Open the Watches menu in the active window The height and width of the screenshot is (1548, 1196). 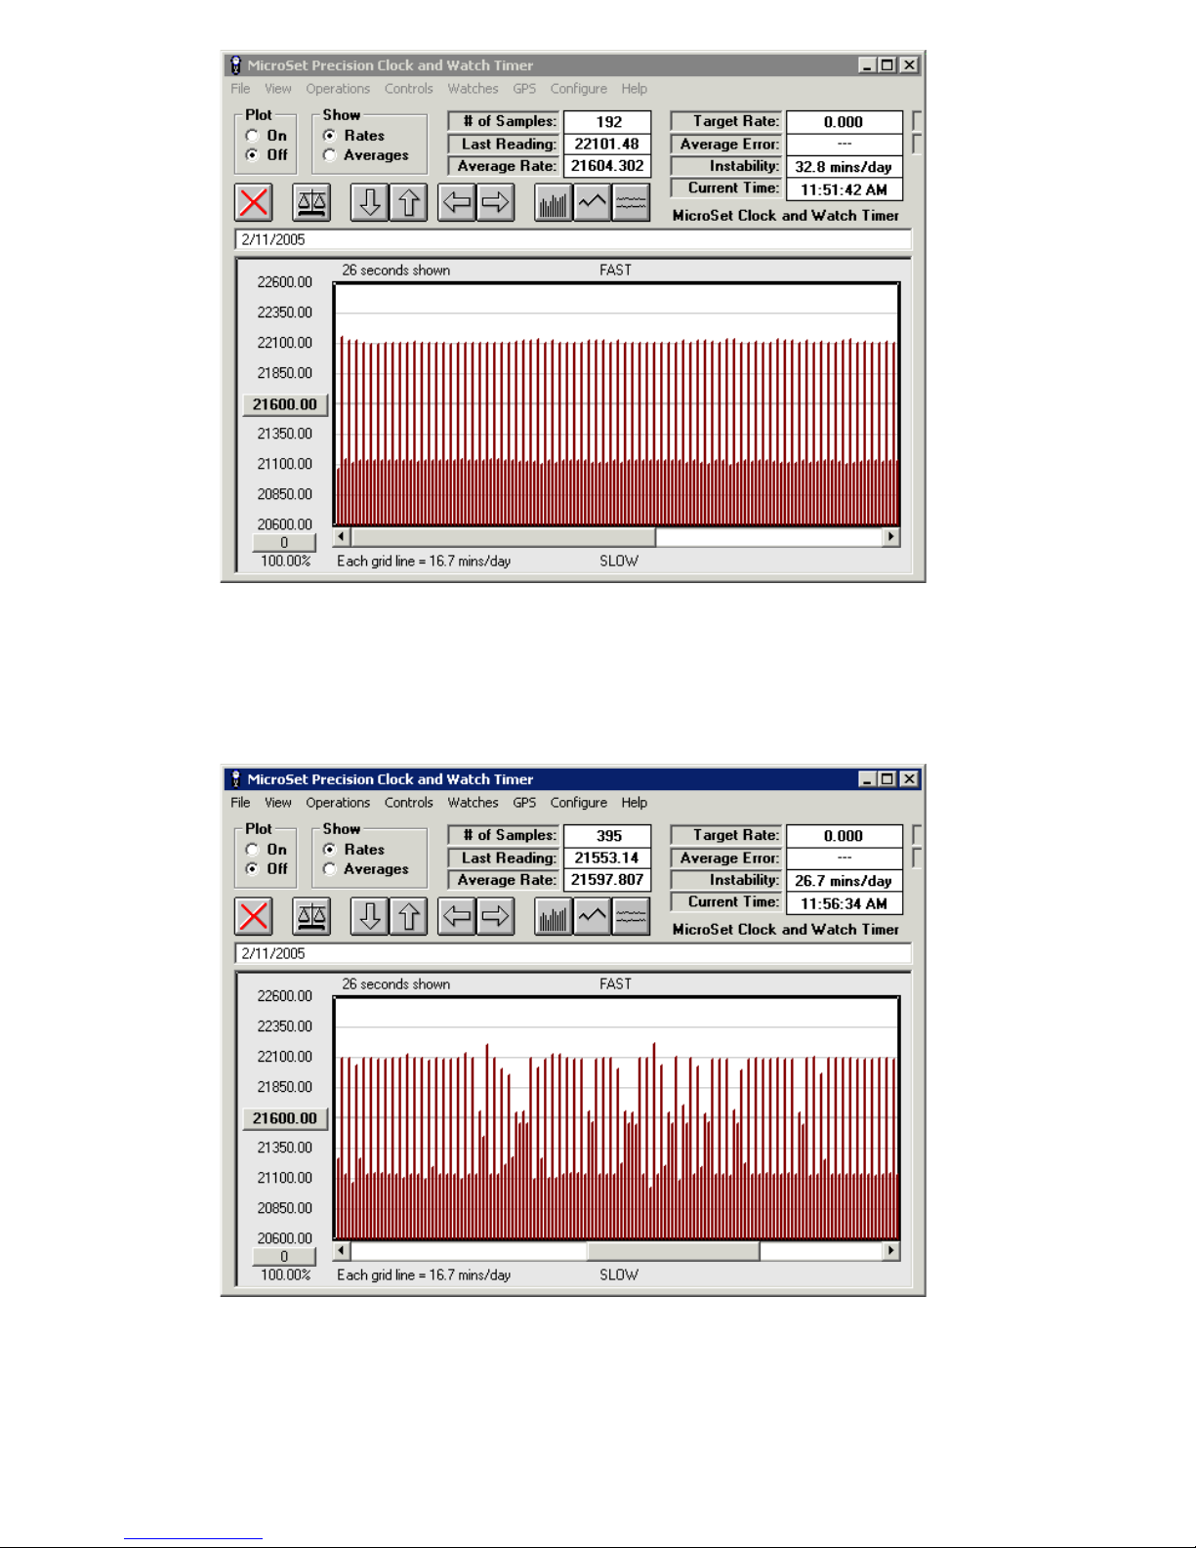pyautogui.click(x=473, y=803)
